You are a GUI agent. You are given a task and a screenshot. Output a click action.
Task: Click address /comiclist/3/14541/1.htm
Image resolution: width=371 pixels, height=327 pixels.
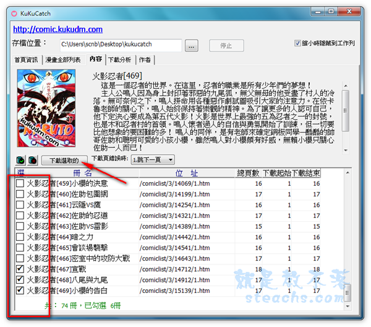(x=174, y=248)
